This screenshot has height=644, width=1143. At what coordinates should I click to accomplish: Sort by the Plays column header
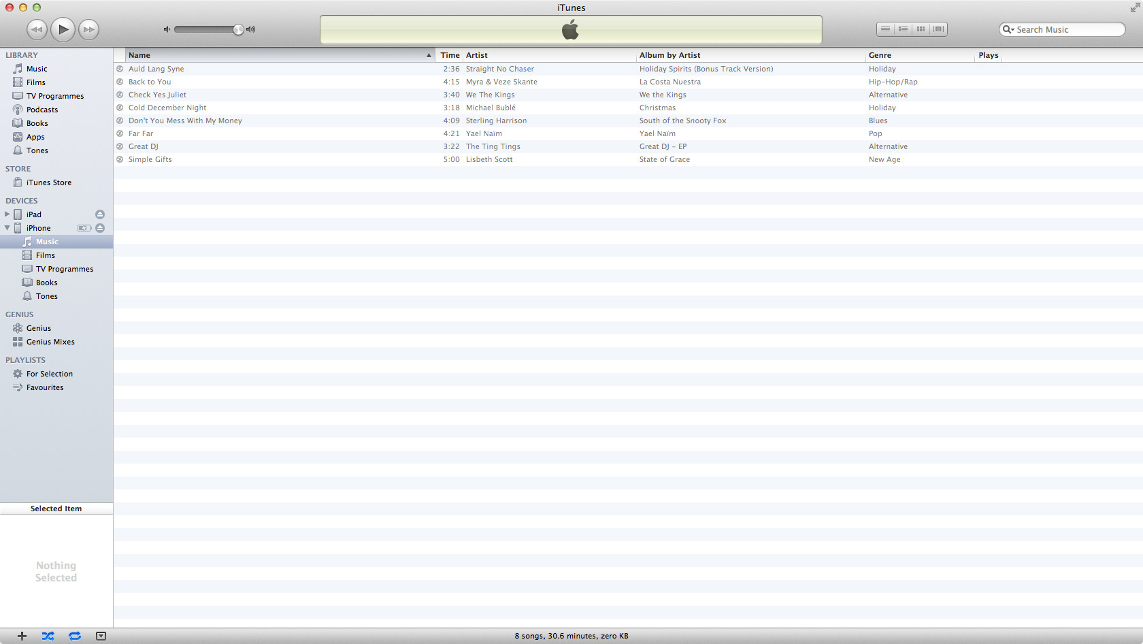pos(989,55)
